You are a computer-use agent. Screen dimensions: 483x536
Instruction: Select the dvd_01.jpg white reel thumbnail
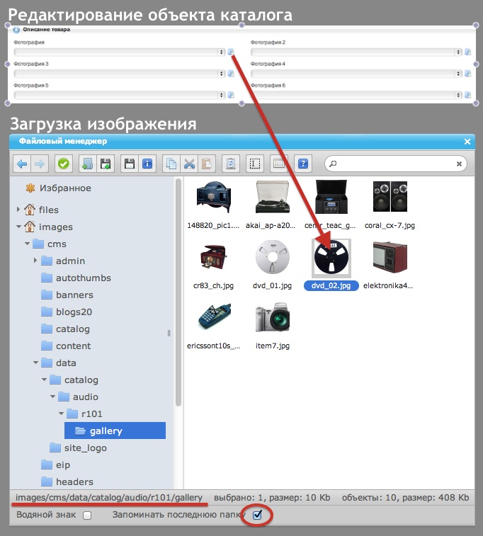coord(273,258)
